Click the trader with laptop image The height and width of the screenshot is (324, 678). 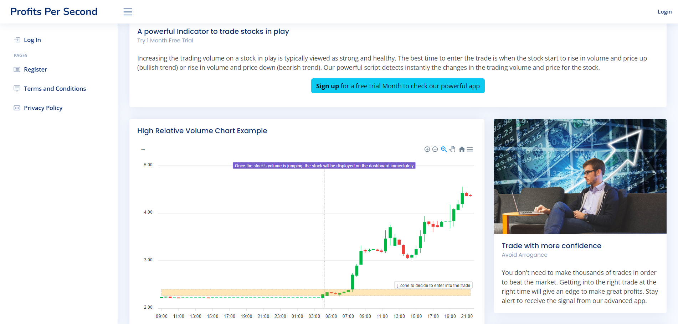580,176
